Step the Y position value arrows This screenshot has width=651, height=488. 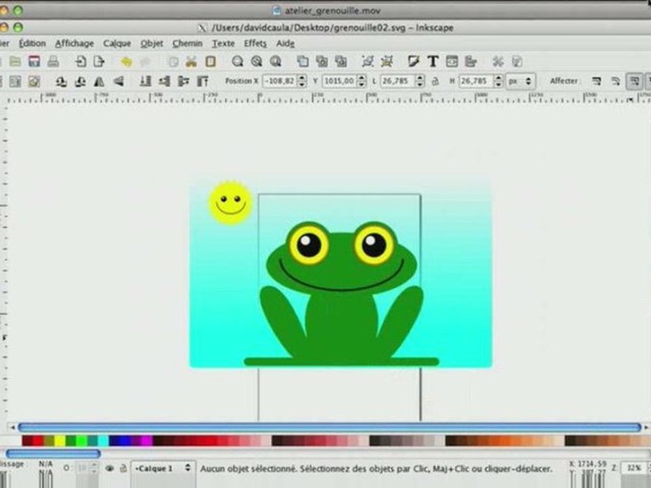[x=361, y=81]
